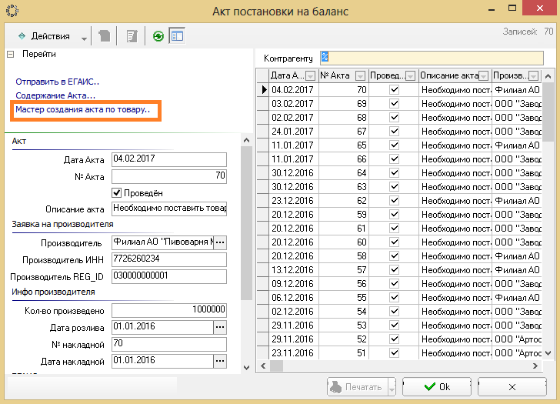Click the Кол-во произведено field
The width and height of the screenshot is (560, 404).
(x=169, y=310)
